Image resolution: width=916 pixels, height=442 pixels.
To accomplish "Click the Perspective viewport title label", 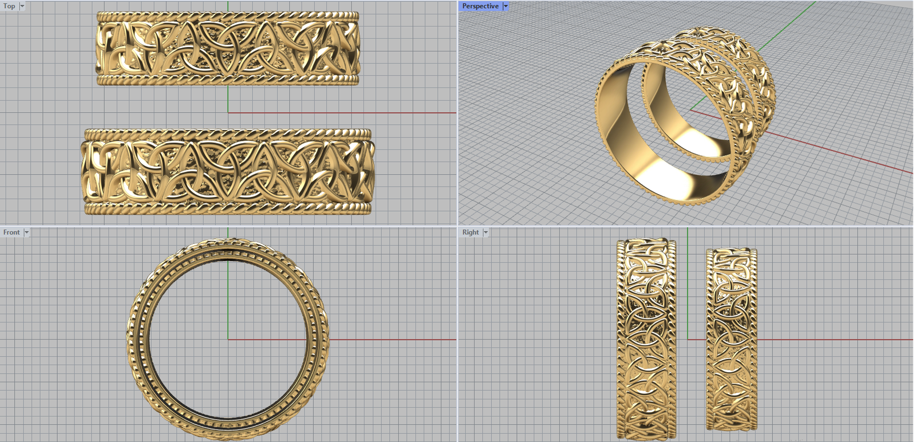I will click(480, 6).
